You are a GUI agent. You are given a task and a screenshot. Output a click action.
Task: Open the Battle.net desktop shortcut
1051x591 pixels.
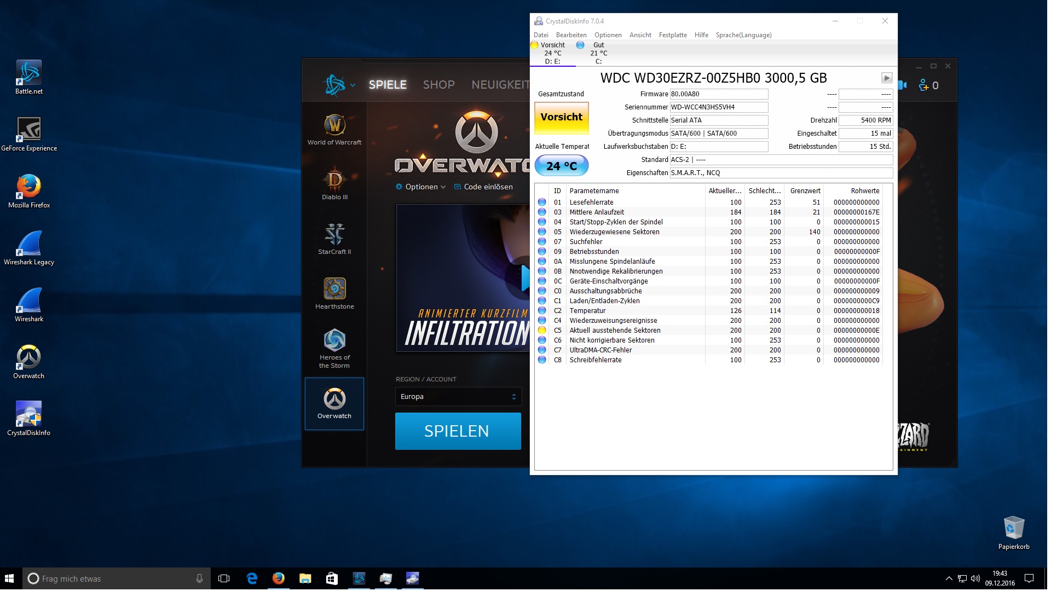pyautogui.click(x=29, y=77)
